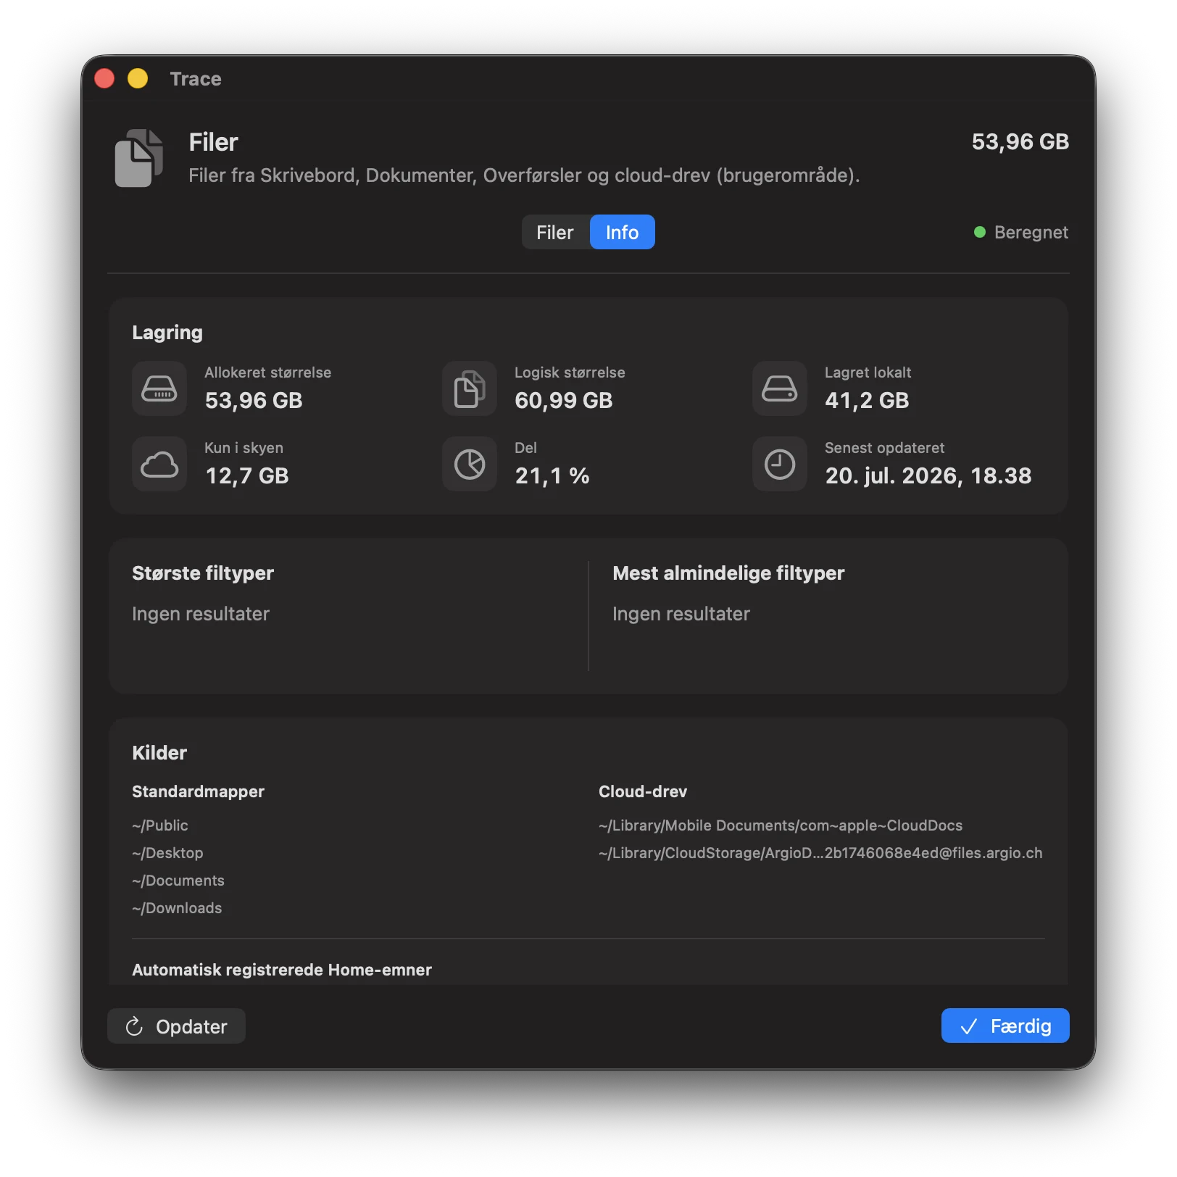Click the Filer description subtitle text

[x=524, y=175]
